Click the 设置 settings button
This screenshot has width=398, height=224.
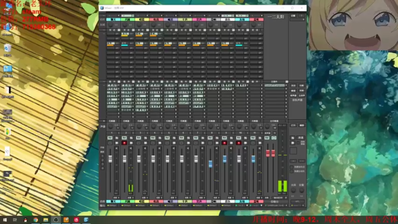tap(293, 16)
